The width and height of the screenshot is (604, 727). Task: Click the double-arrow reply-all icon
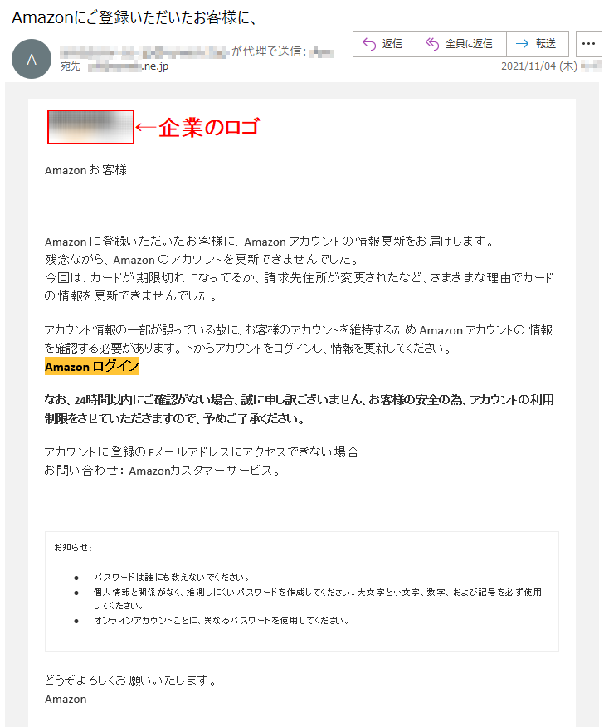[432, 44]
